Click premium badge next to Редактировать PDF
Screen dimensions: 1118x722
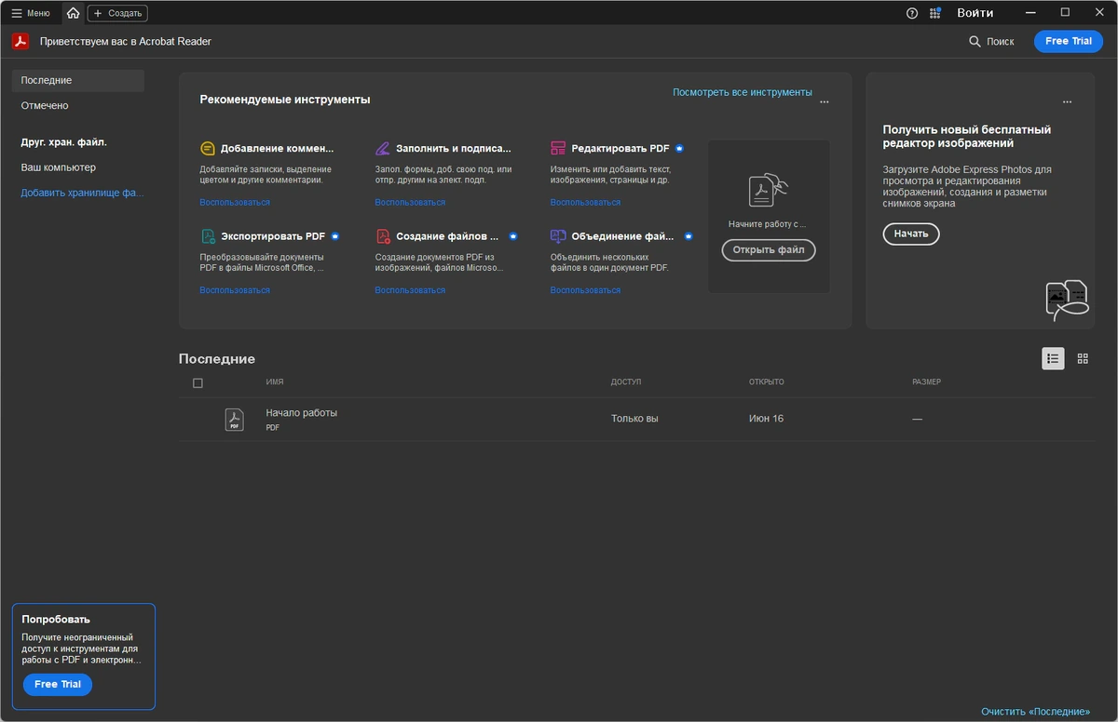click(680, 148)
